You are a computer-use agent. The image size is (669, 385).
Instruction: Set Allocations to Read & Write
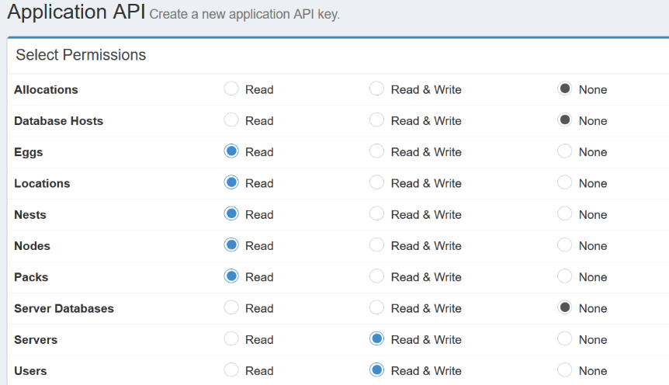[377, 88]
